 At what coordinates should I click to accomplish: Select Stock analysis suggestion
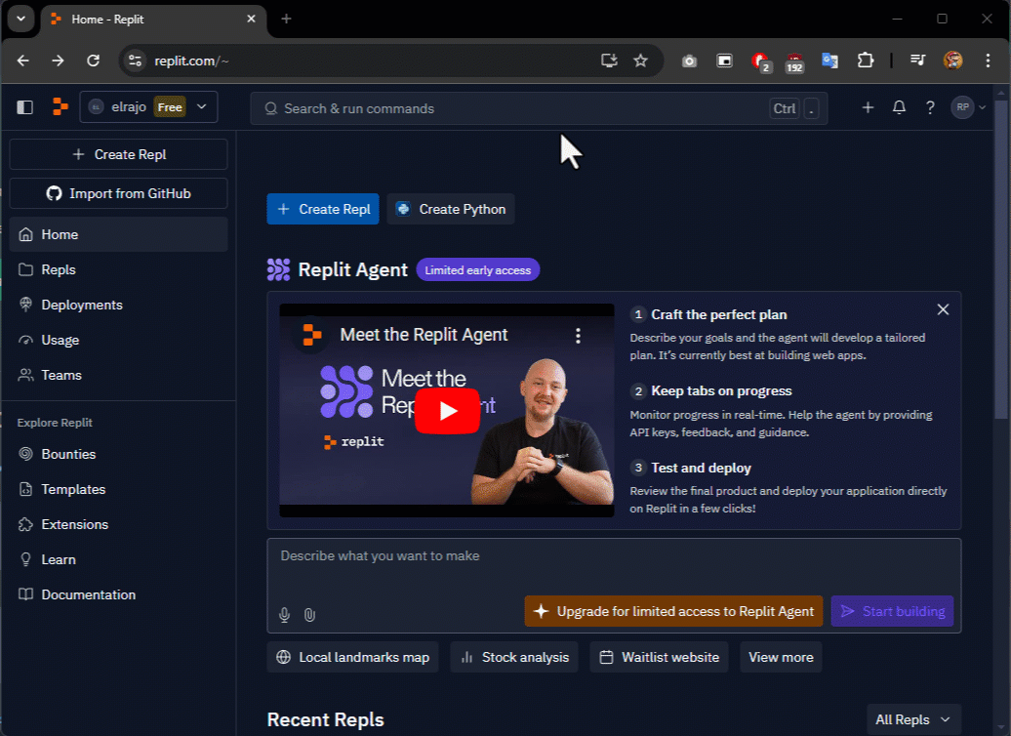(x=514, y=657)
